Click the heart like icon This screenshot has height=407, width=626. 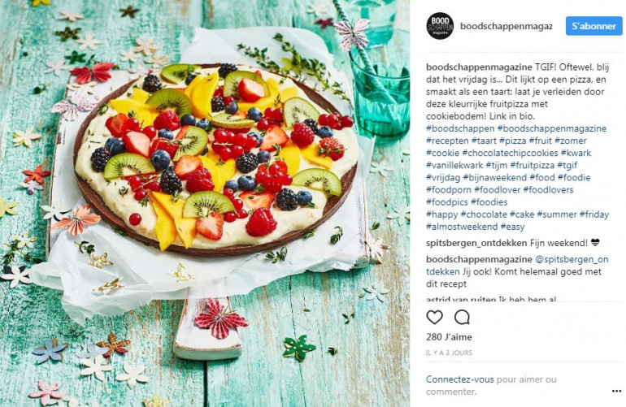[x=434, y=317]
